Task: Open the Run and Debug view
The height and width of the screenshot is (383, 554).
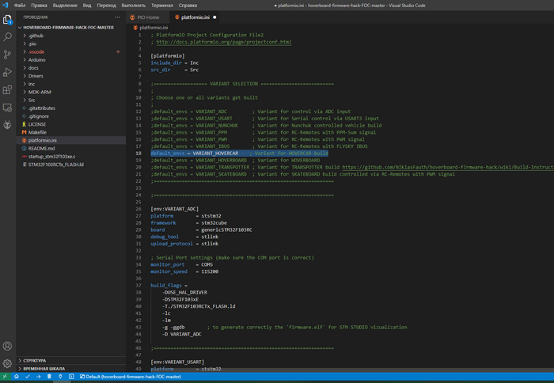Action: click(8, 73)
